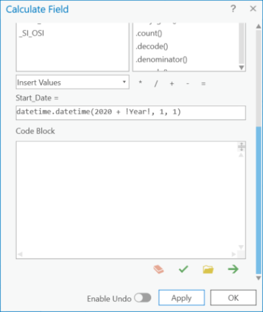Open help via question mark icon
Image resolution: width=263 pixels, height=312 pixels.
coord(233,9)
